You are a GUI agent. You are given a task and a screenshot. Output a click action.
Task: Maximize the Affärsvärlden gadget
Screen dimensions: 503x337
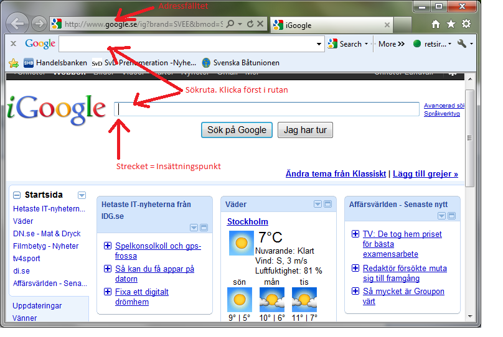(x=452, y=216)
